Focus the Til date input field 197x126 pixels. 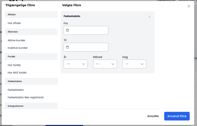click(x=89, y=47)
